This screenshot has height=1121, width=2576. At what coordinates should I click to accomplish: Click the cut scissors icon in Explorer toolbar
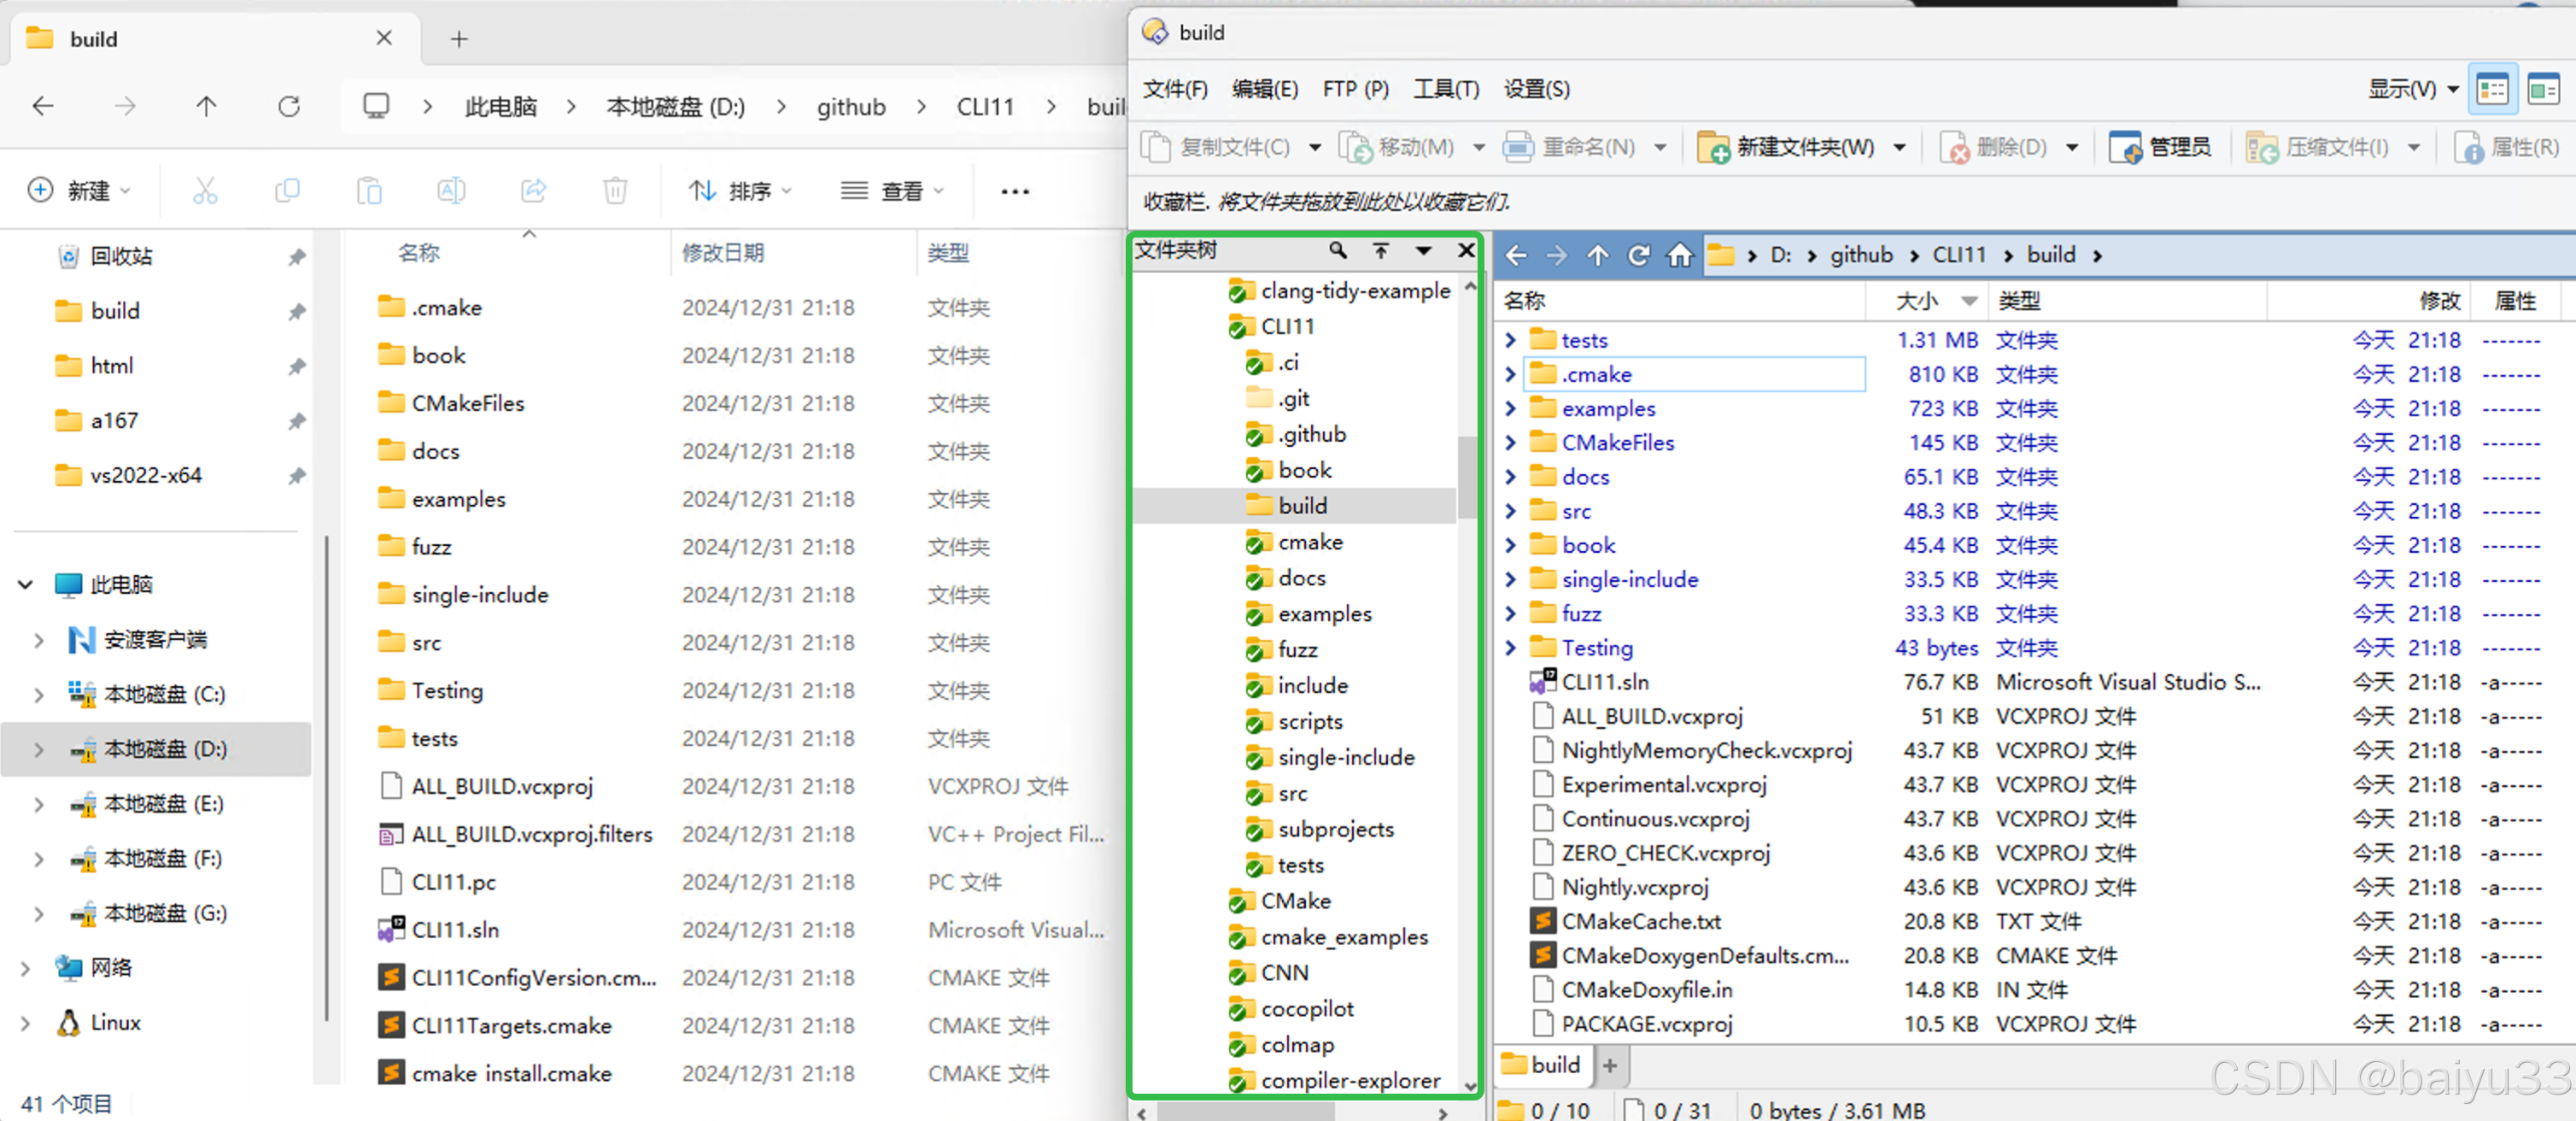tap(205, 190)
